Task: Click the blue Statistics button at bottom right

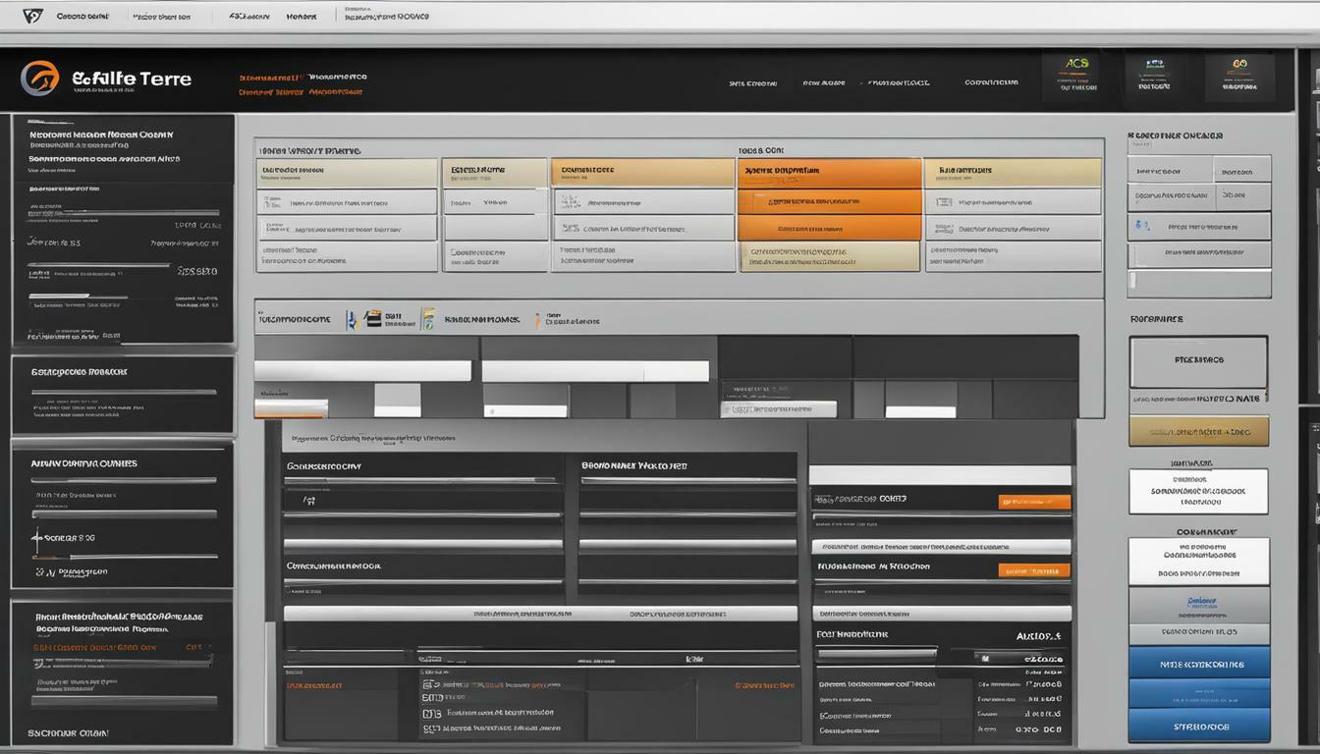Action: pos(1200,726)
